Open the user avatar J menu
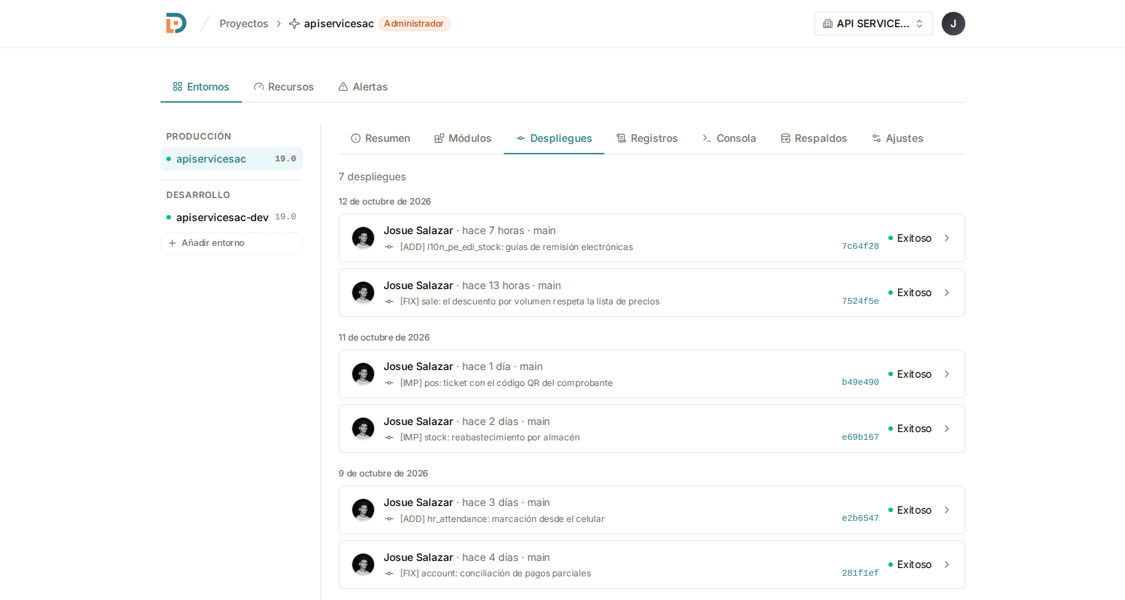The height and width of the screenshot is (600, 1125). click(x=953, y=24)
